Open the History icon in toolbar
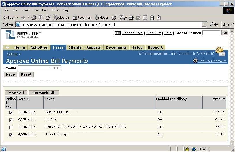The width and height of the screenshot is (235, 152). point(114,18)
